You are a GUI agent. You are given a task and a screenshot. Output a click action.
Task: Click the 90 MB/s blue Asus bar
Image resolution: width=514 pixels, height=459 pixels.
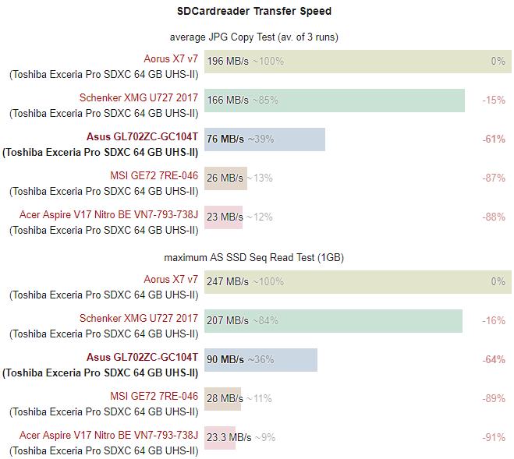[261, 360]
